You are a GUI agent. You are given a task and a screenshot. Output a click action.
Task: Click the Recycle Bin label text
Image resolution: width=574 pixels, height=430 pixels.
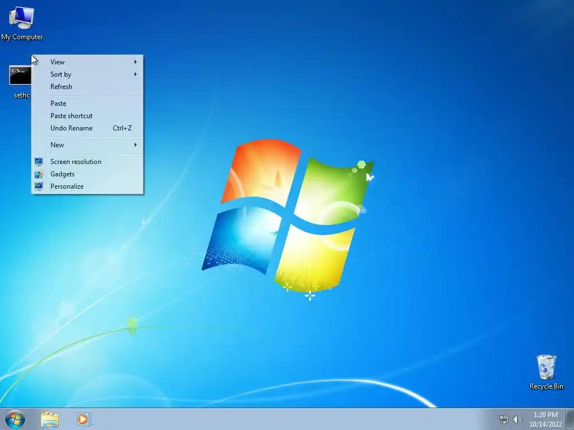pos(546,386)
